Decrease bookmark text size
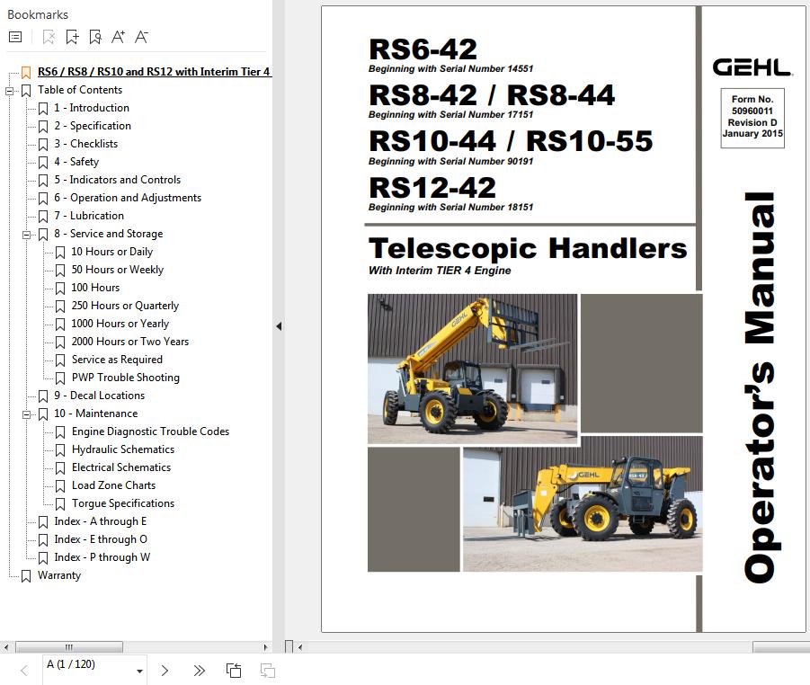Screen dimensions: 810x685 click(x=141, y=37)
